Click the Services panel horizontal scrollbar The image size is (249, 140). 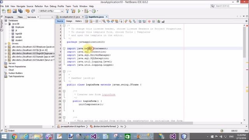[26, 127]
